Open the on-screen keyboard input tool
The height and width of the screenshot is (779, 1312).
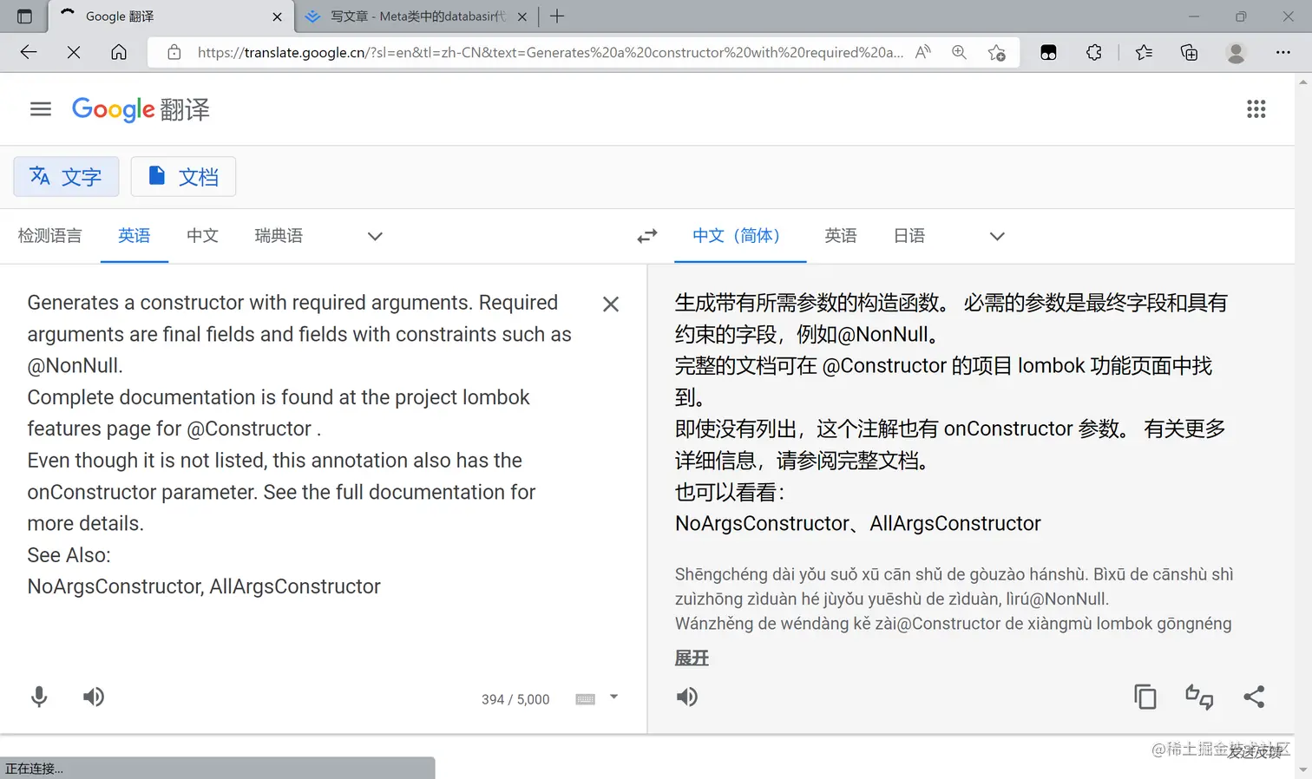586,699
